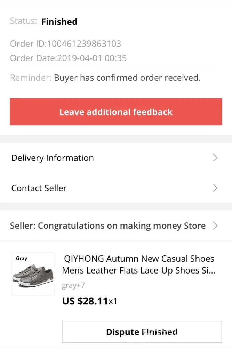The height and width of the screenshot is (348, 232).
Task: Tap the Gray label on the product image
Action: (22, 259)
